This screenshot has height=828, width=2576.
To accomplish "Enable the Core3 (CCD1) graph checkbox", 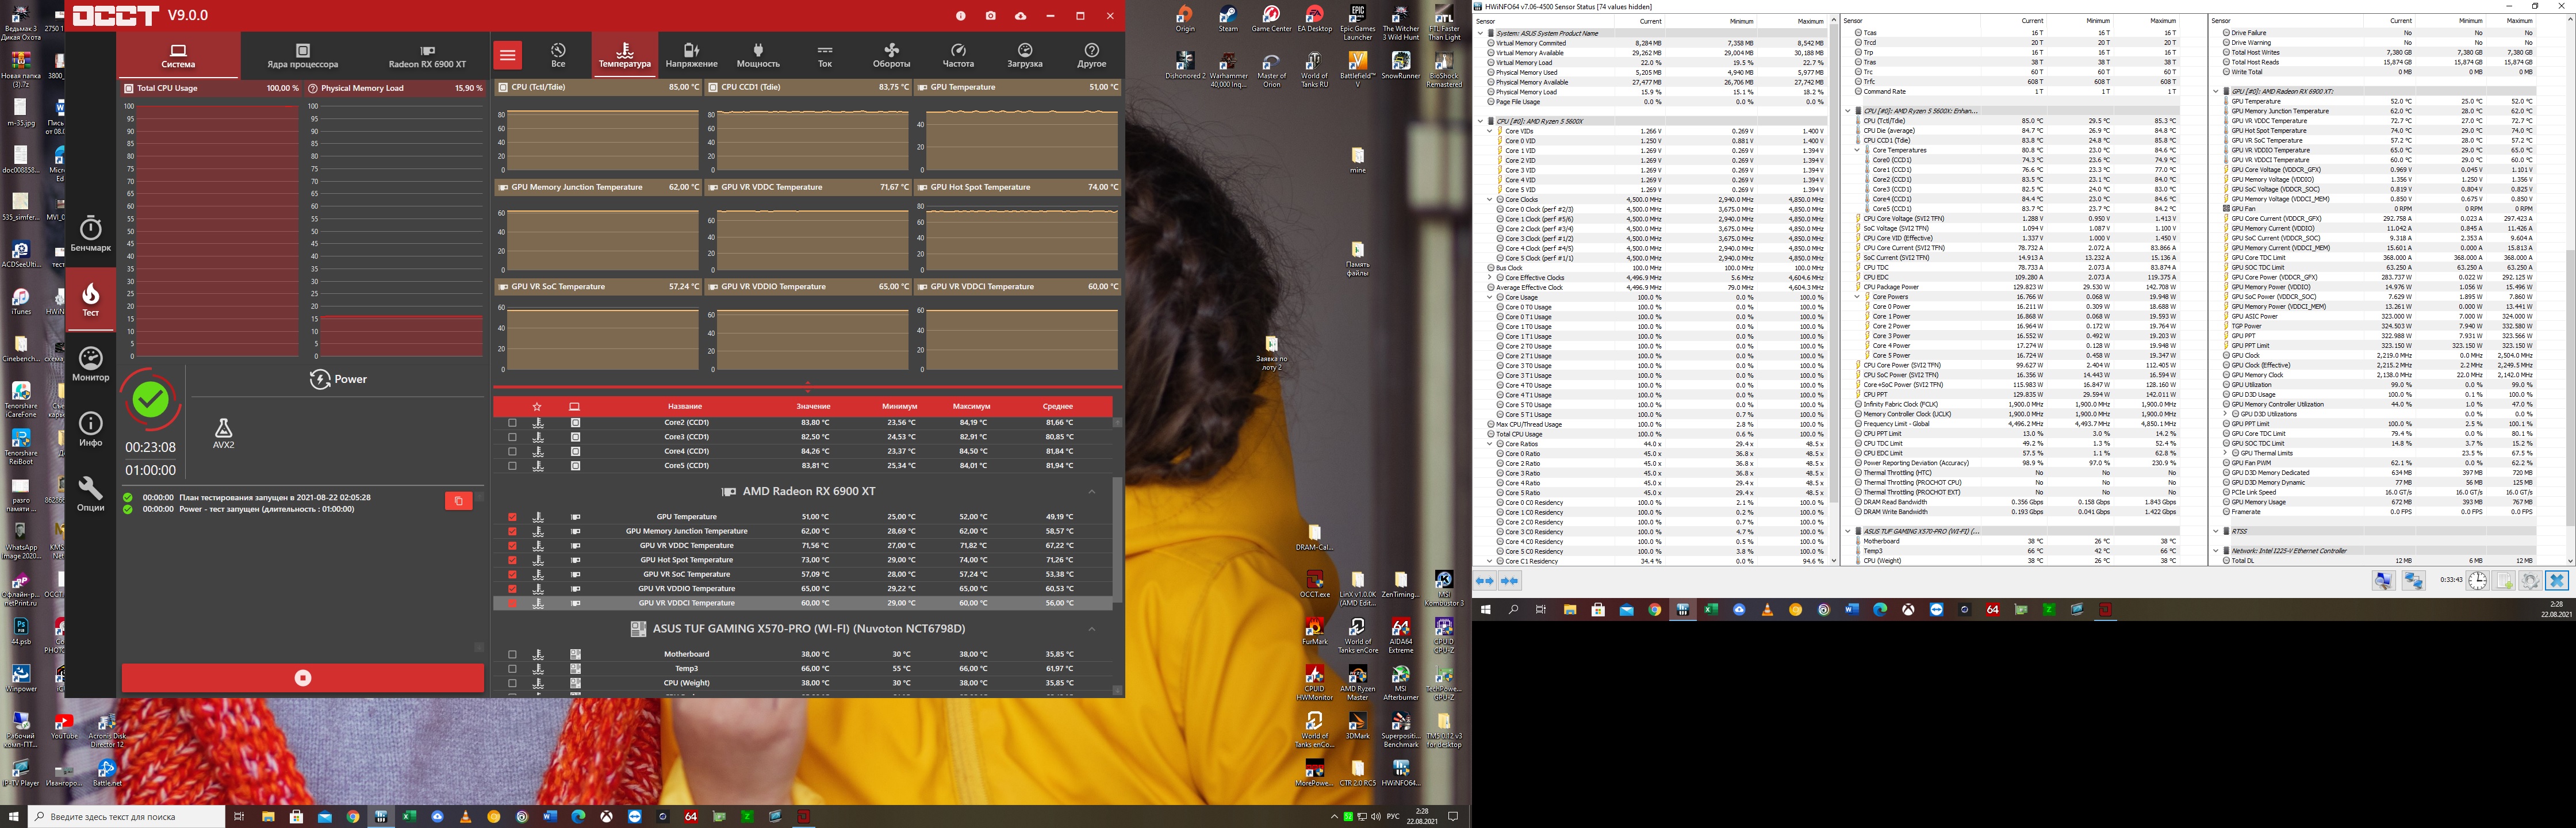I will coord(513,437).
